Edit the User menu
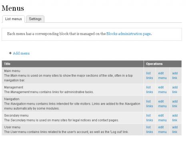Screen dimensions: 192x145 162,129
